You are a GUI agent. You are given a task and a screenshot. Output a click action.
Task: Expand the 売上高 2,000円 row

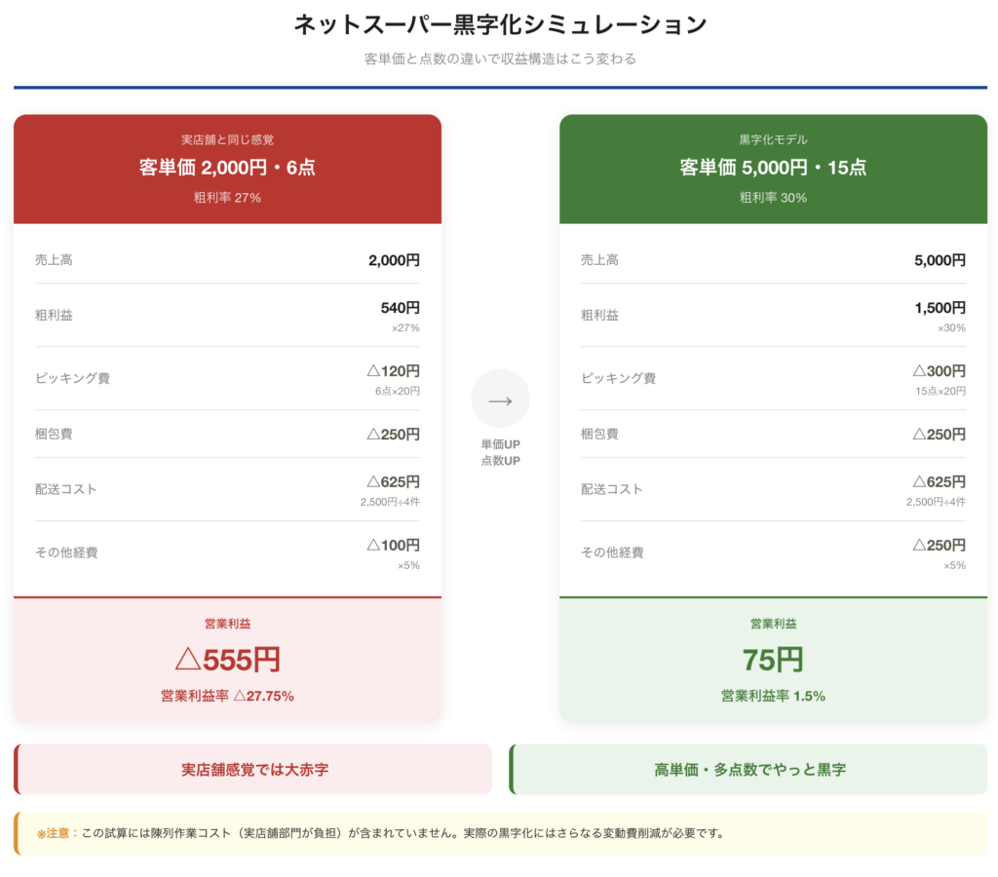[x=226, y=259]
